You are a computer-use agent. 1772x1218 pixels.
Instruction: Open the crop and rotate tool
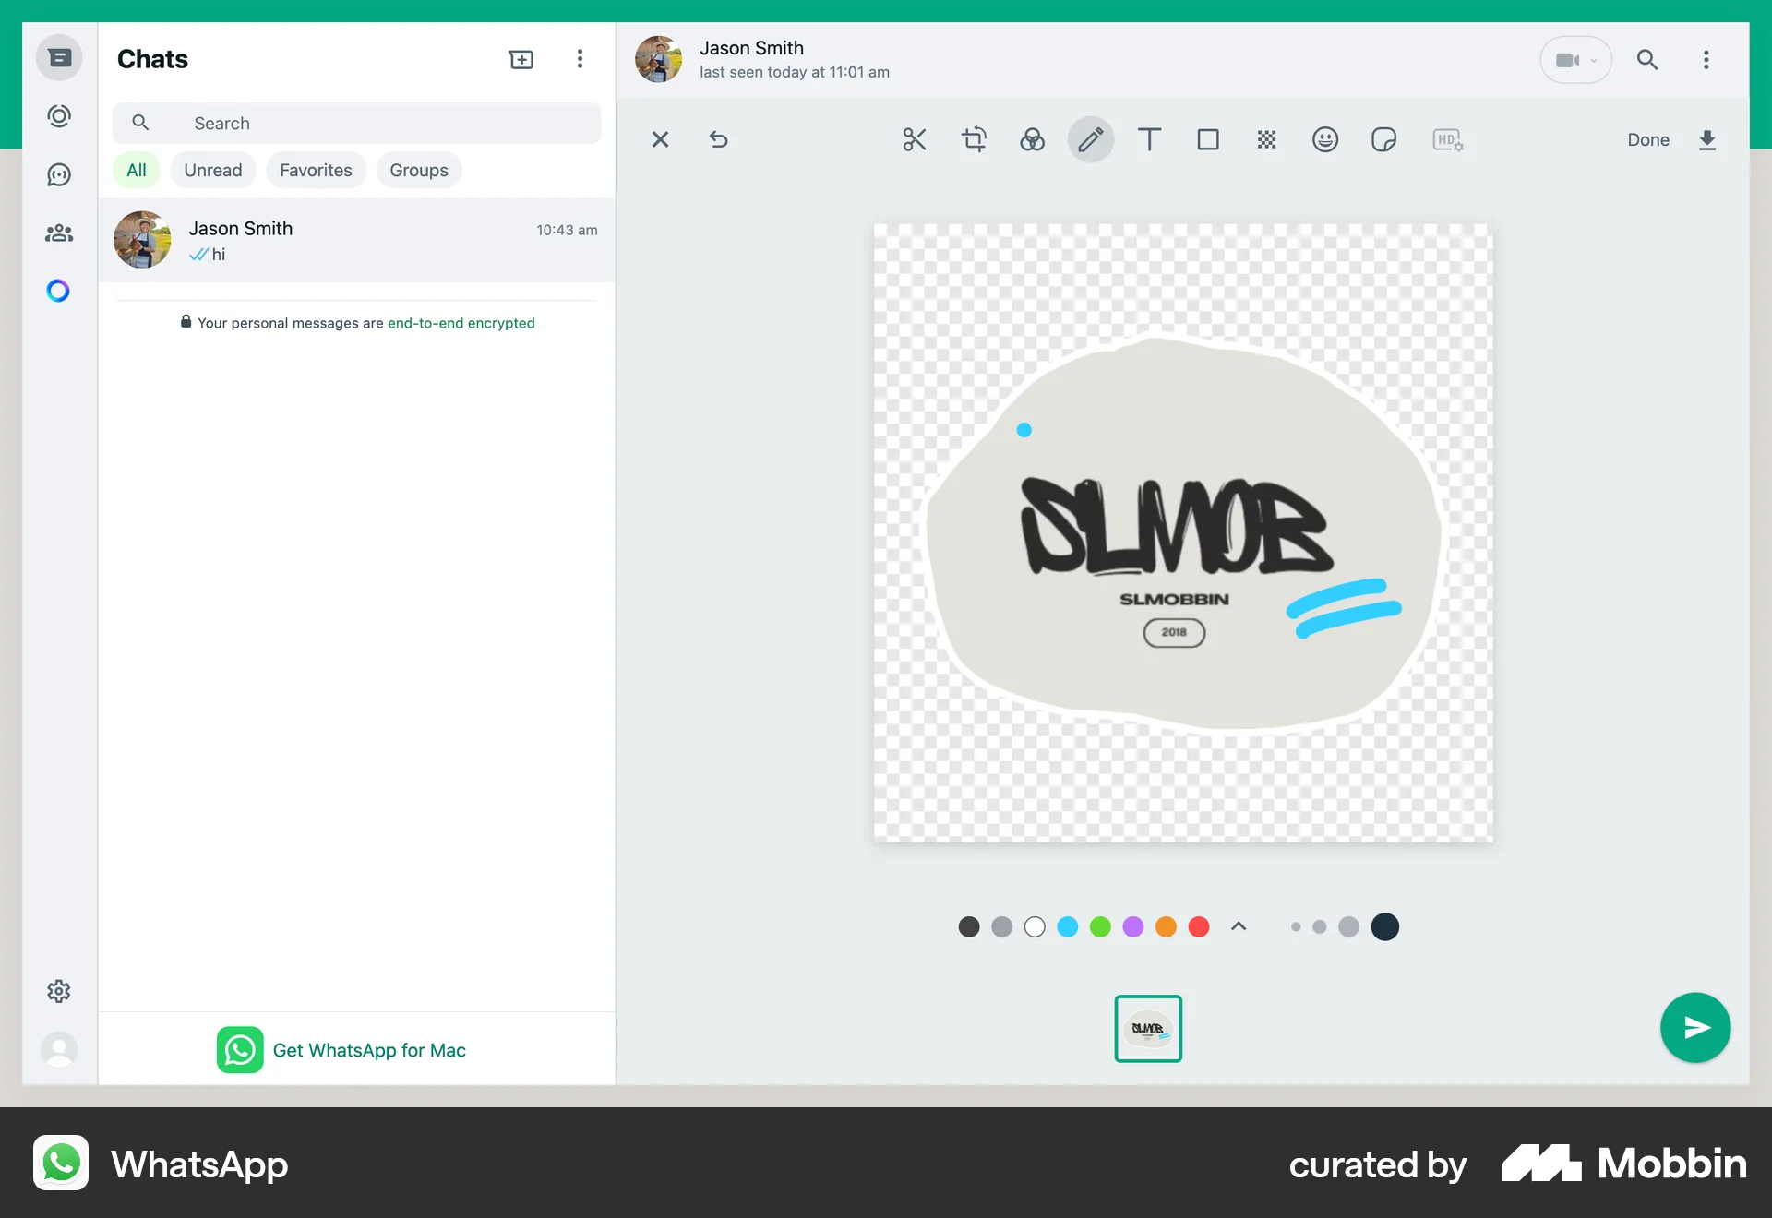coord(974,139)
